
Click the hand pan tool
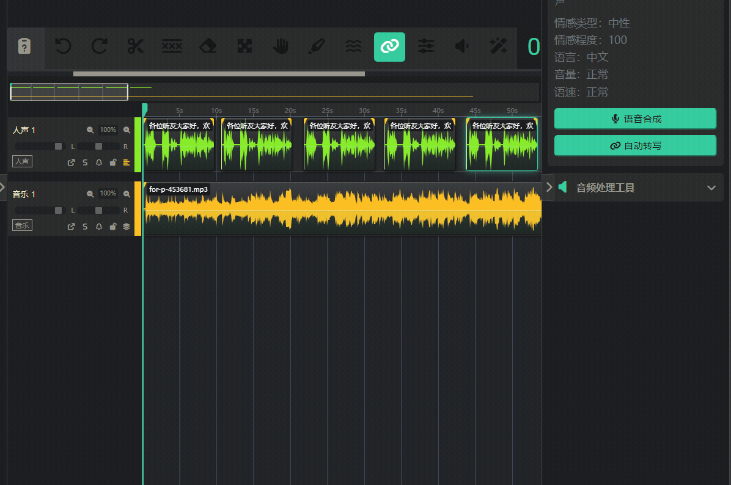click(x=281, y=46)
